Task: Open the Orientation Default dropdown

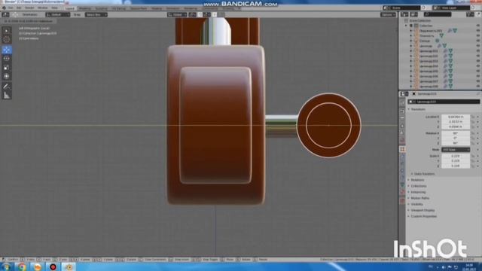Action: tap(57, 14)
